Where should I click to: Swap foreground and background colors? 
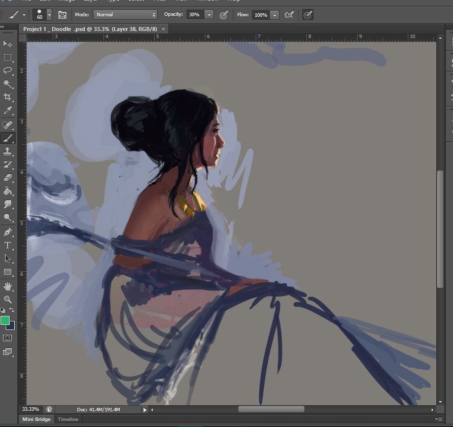click(12, 310)
